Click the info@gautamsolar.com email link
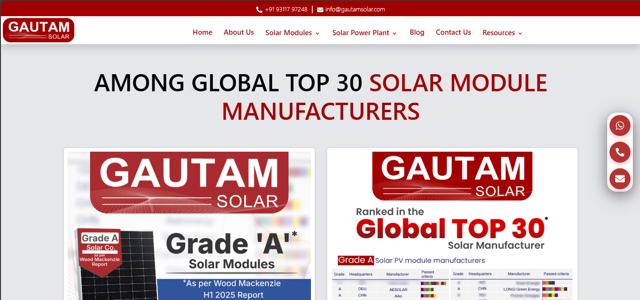This screenshot has width=640, height=300. click(x=355, y=10)
